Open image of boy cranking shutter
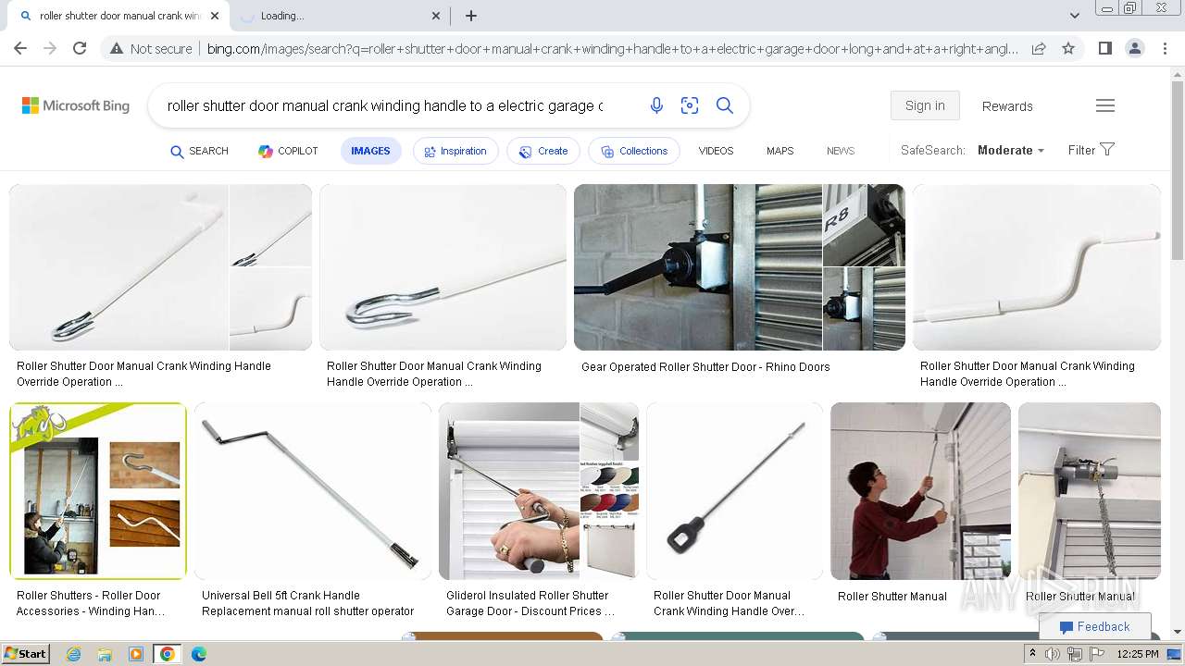1185x666 pixels. [920, 491]
